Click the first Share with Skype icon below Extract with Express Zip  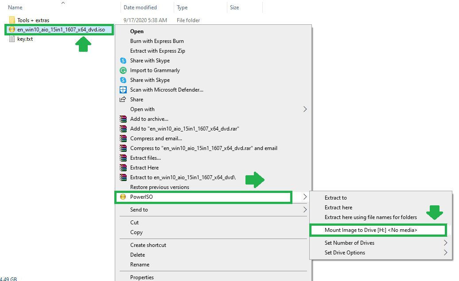[x=123, y=61]
